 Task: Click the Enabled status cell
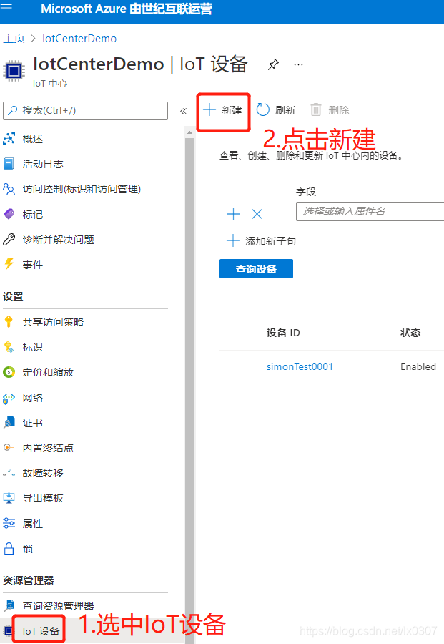pos(418,366)
